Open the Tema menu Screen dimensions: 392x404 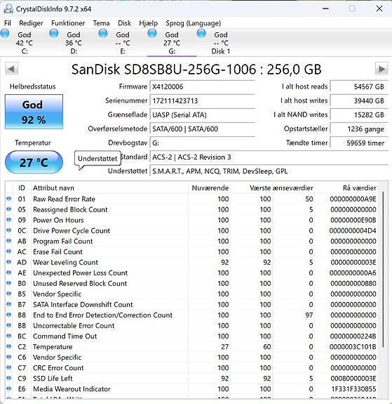pos(102,23)
